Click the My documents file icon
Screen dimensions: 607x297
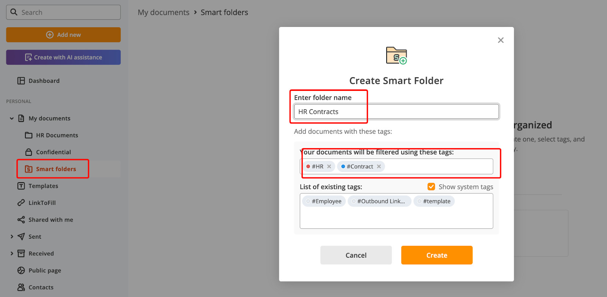pyautogui.click(x=21, y=118)
